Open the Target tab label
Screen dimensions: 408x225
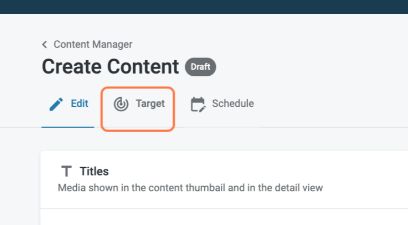150,104
